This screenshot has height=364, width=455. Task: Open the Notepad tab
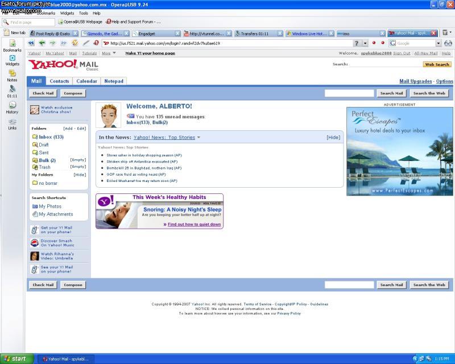[x=114, y=81]
